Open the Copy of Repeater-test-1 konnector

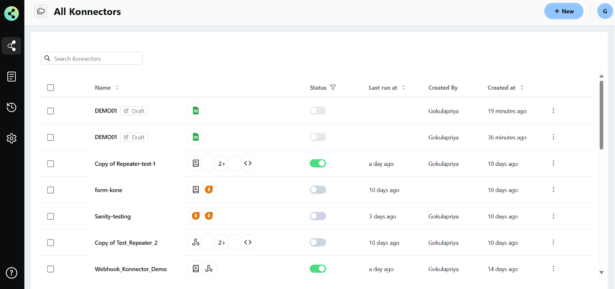125,164
